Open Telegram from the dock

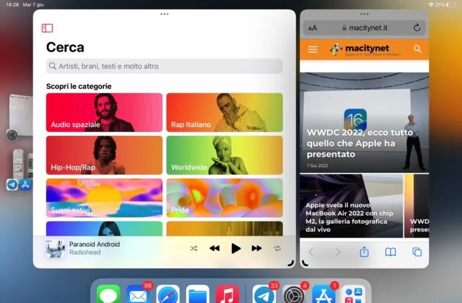264,294
